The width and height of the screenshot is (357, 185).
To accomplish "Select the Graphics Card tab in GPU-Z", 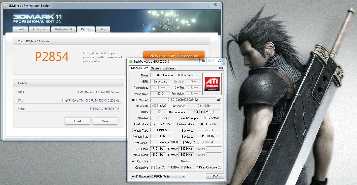I will click(140, 68).
